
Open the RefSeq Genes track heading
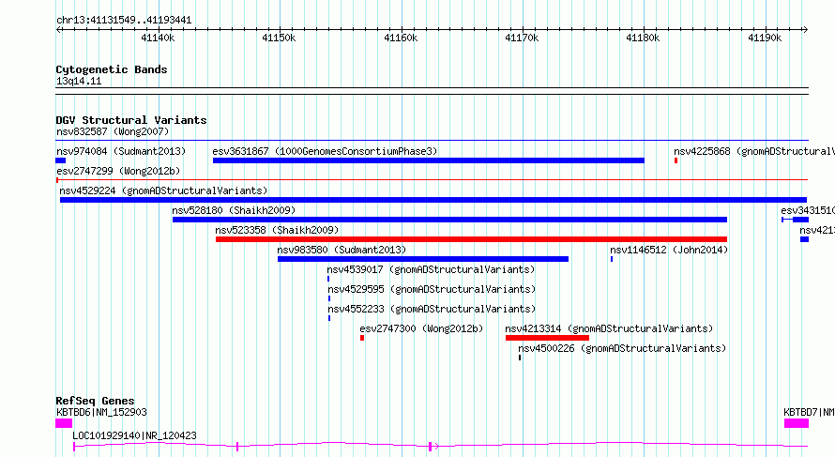coord(96,401)
